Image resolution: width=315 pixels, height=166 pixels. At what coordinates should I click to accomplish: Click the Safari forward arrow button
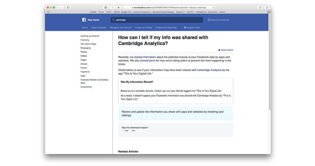click(62, 7)
